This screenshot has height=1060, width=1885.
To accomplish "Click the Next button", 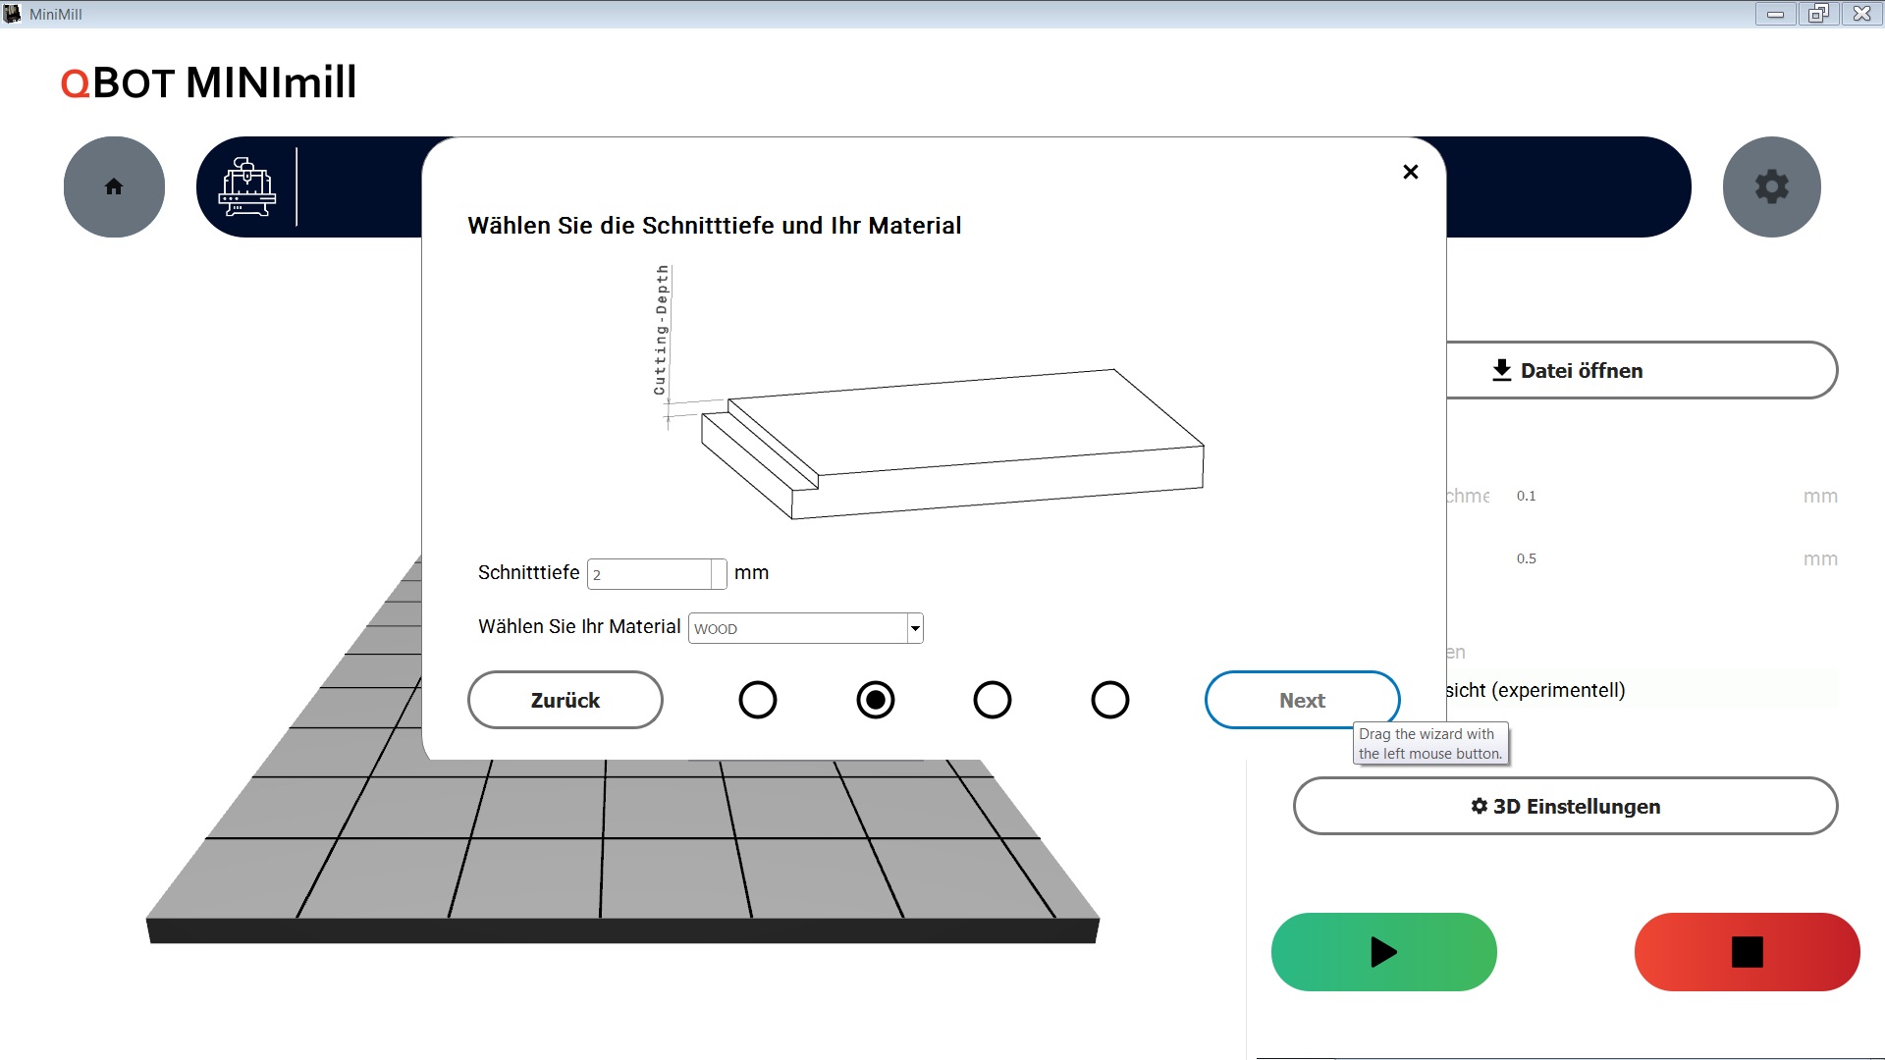I will point(1301,700).
